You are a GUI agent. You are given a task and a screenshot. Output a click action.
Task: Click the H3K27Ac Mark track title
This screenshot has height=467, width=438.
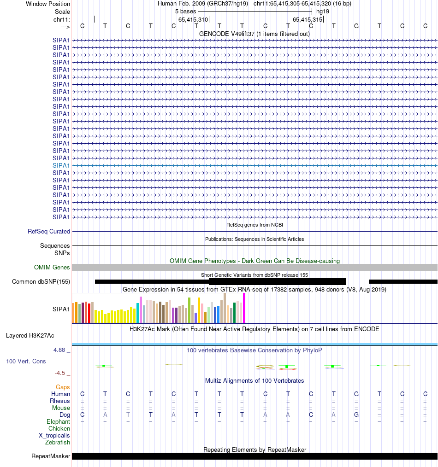coord(255,329)
